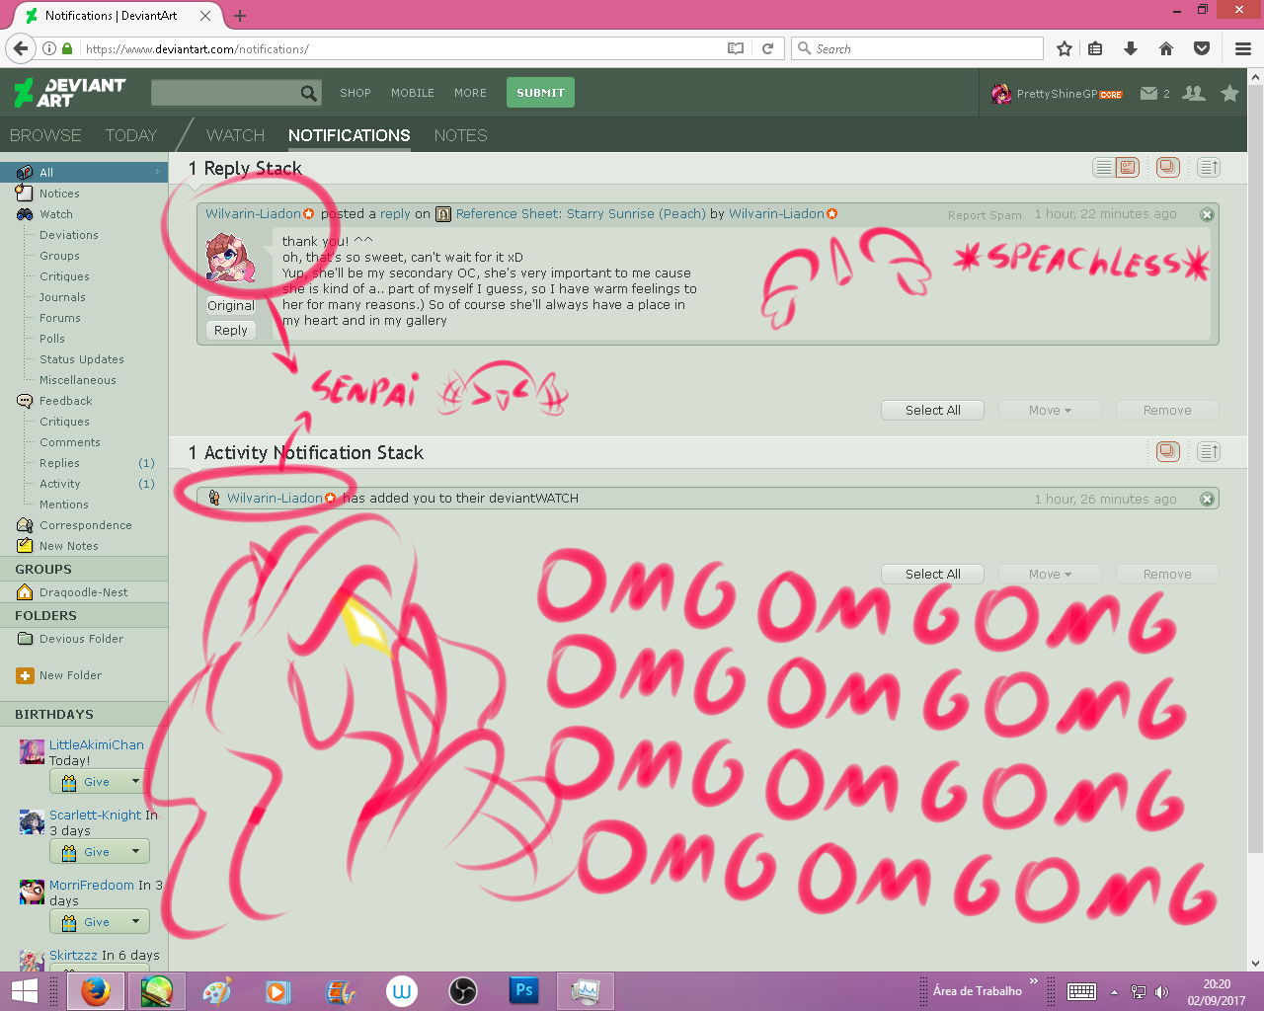Click the site information icon in address bar

point(48,48)
